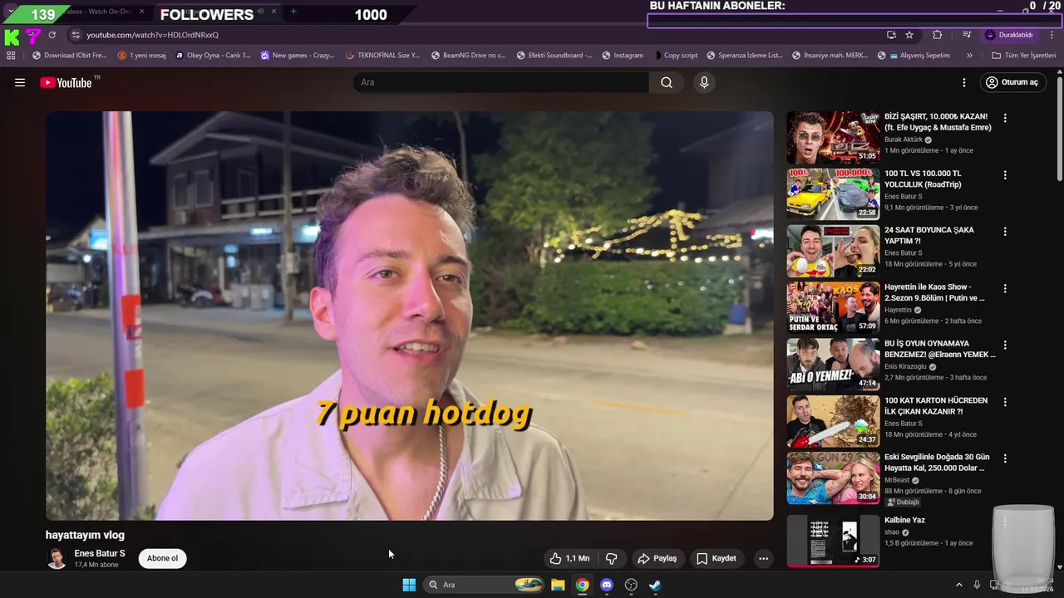Open options for the 100 KAT KARTON HÜCREDEN video
The width and height of the screenshot is (1064, 598).
tap(1005, 402)
